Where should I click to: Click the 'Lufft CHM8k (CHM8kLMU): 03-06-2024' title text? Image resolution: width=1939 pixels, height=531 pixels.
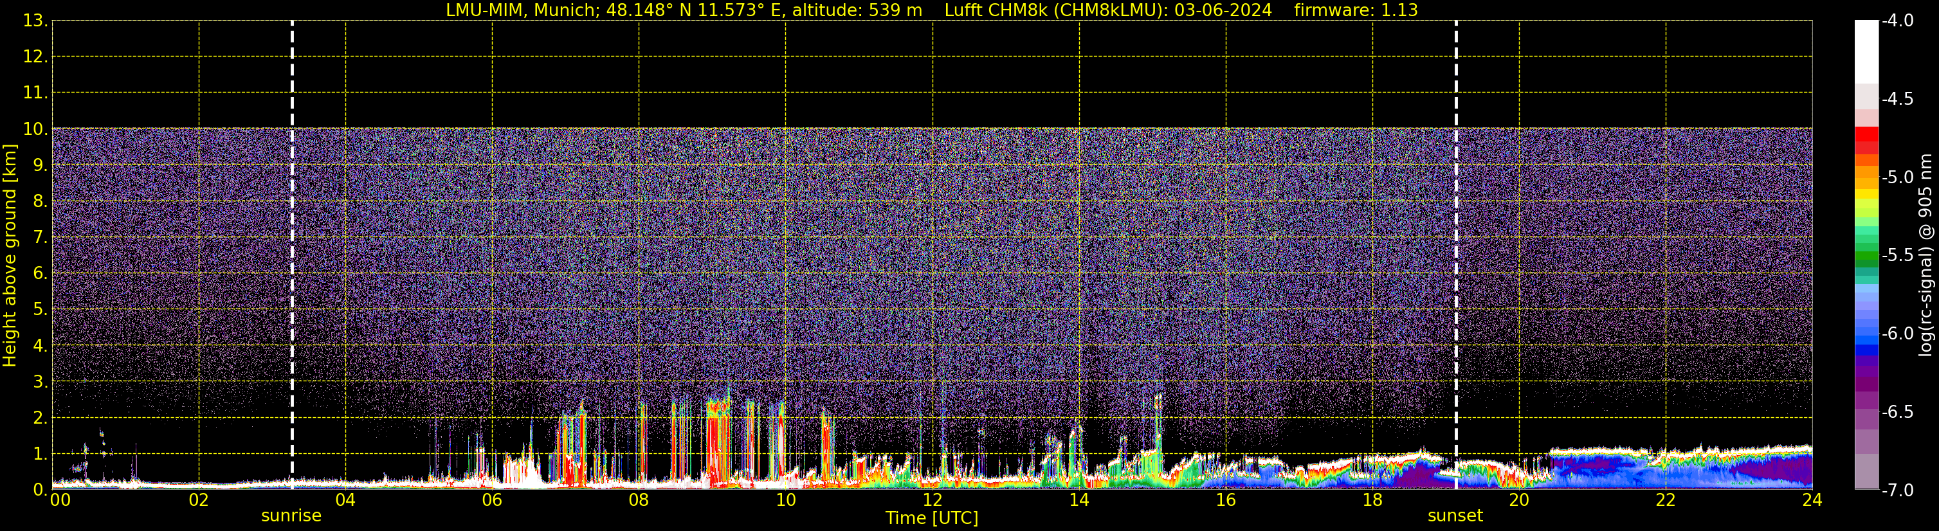coord(1108,10)
